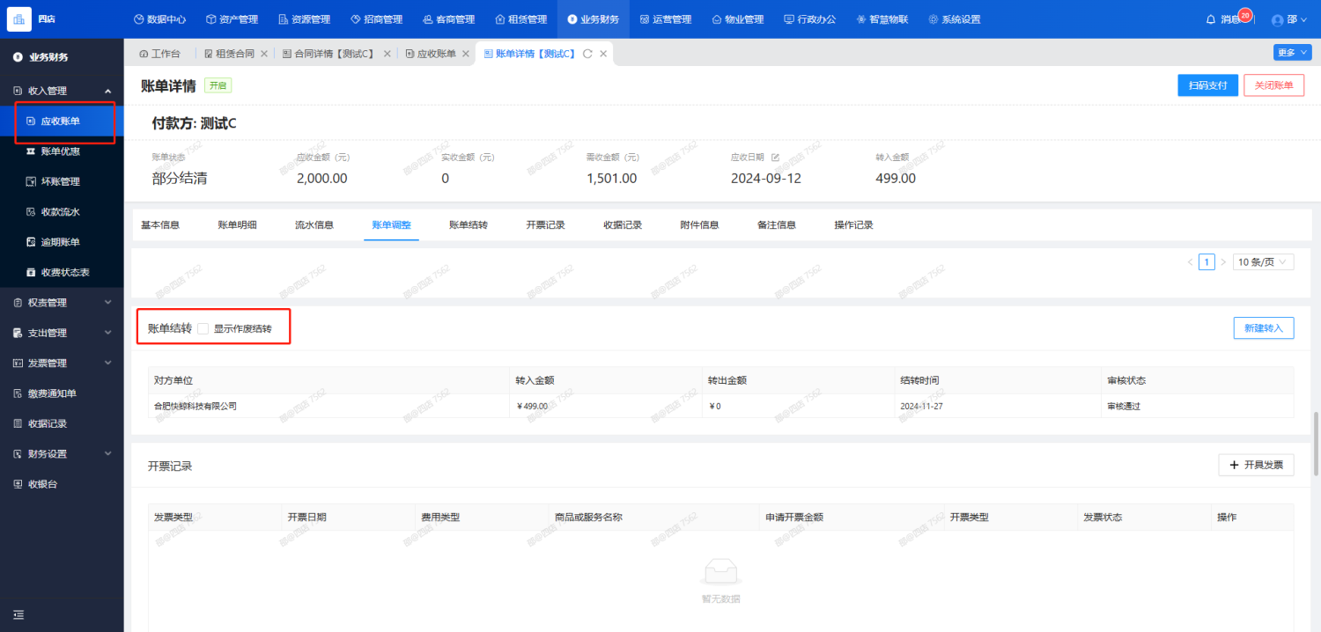Open the 智慧物联 top menu
Screen dimensions: 1321x632
[x=882, y=19]
